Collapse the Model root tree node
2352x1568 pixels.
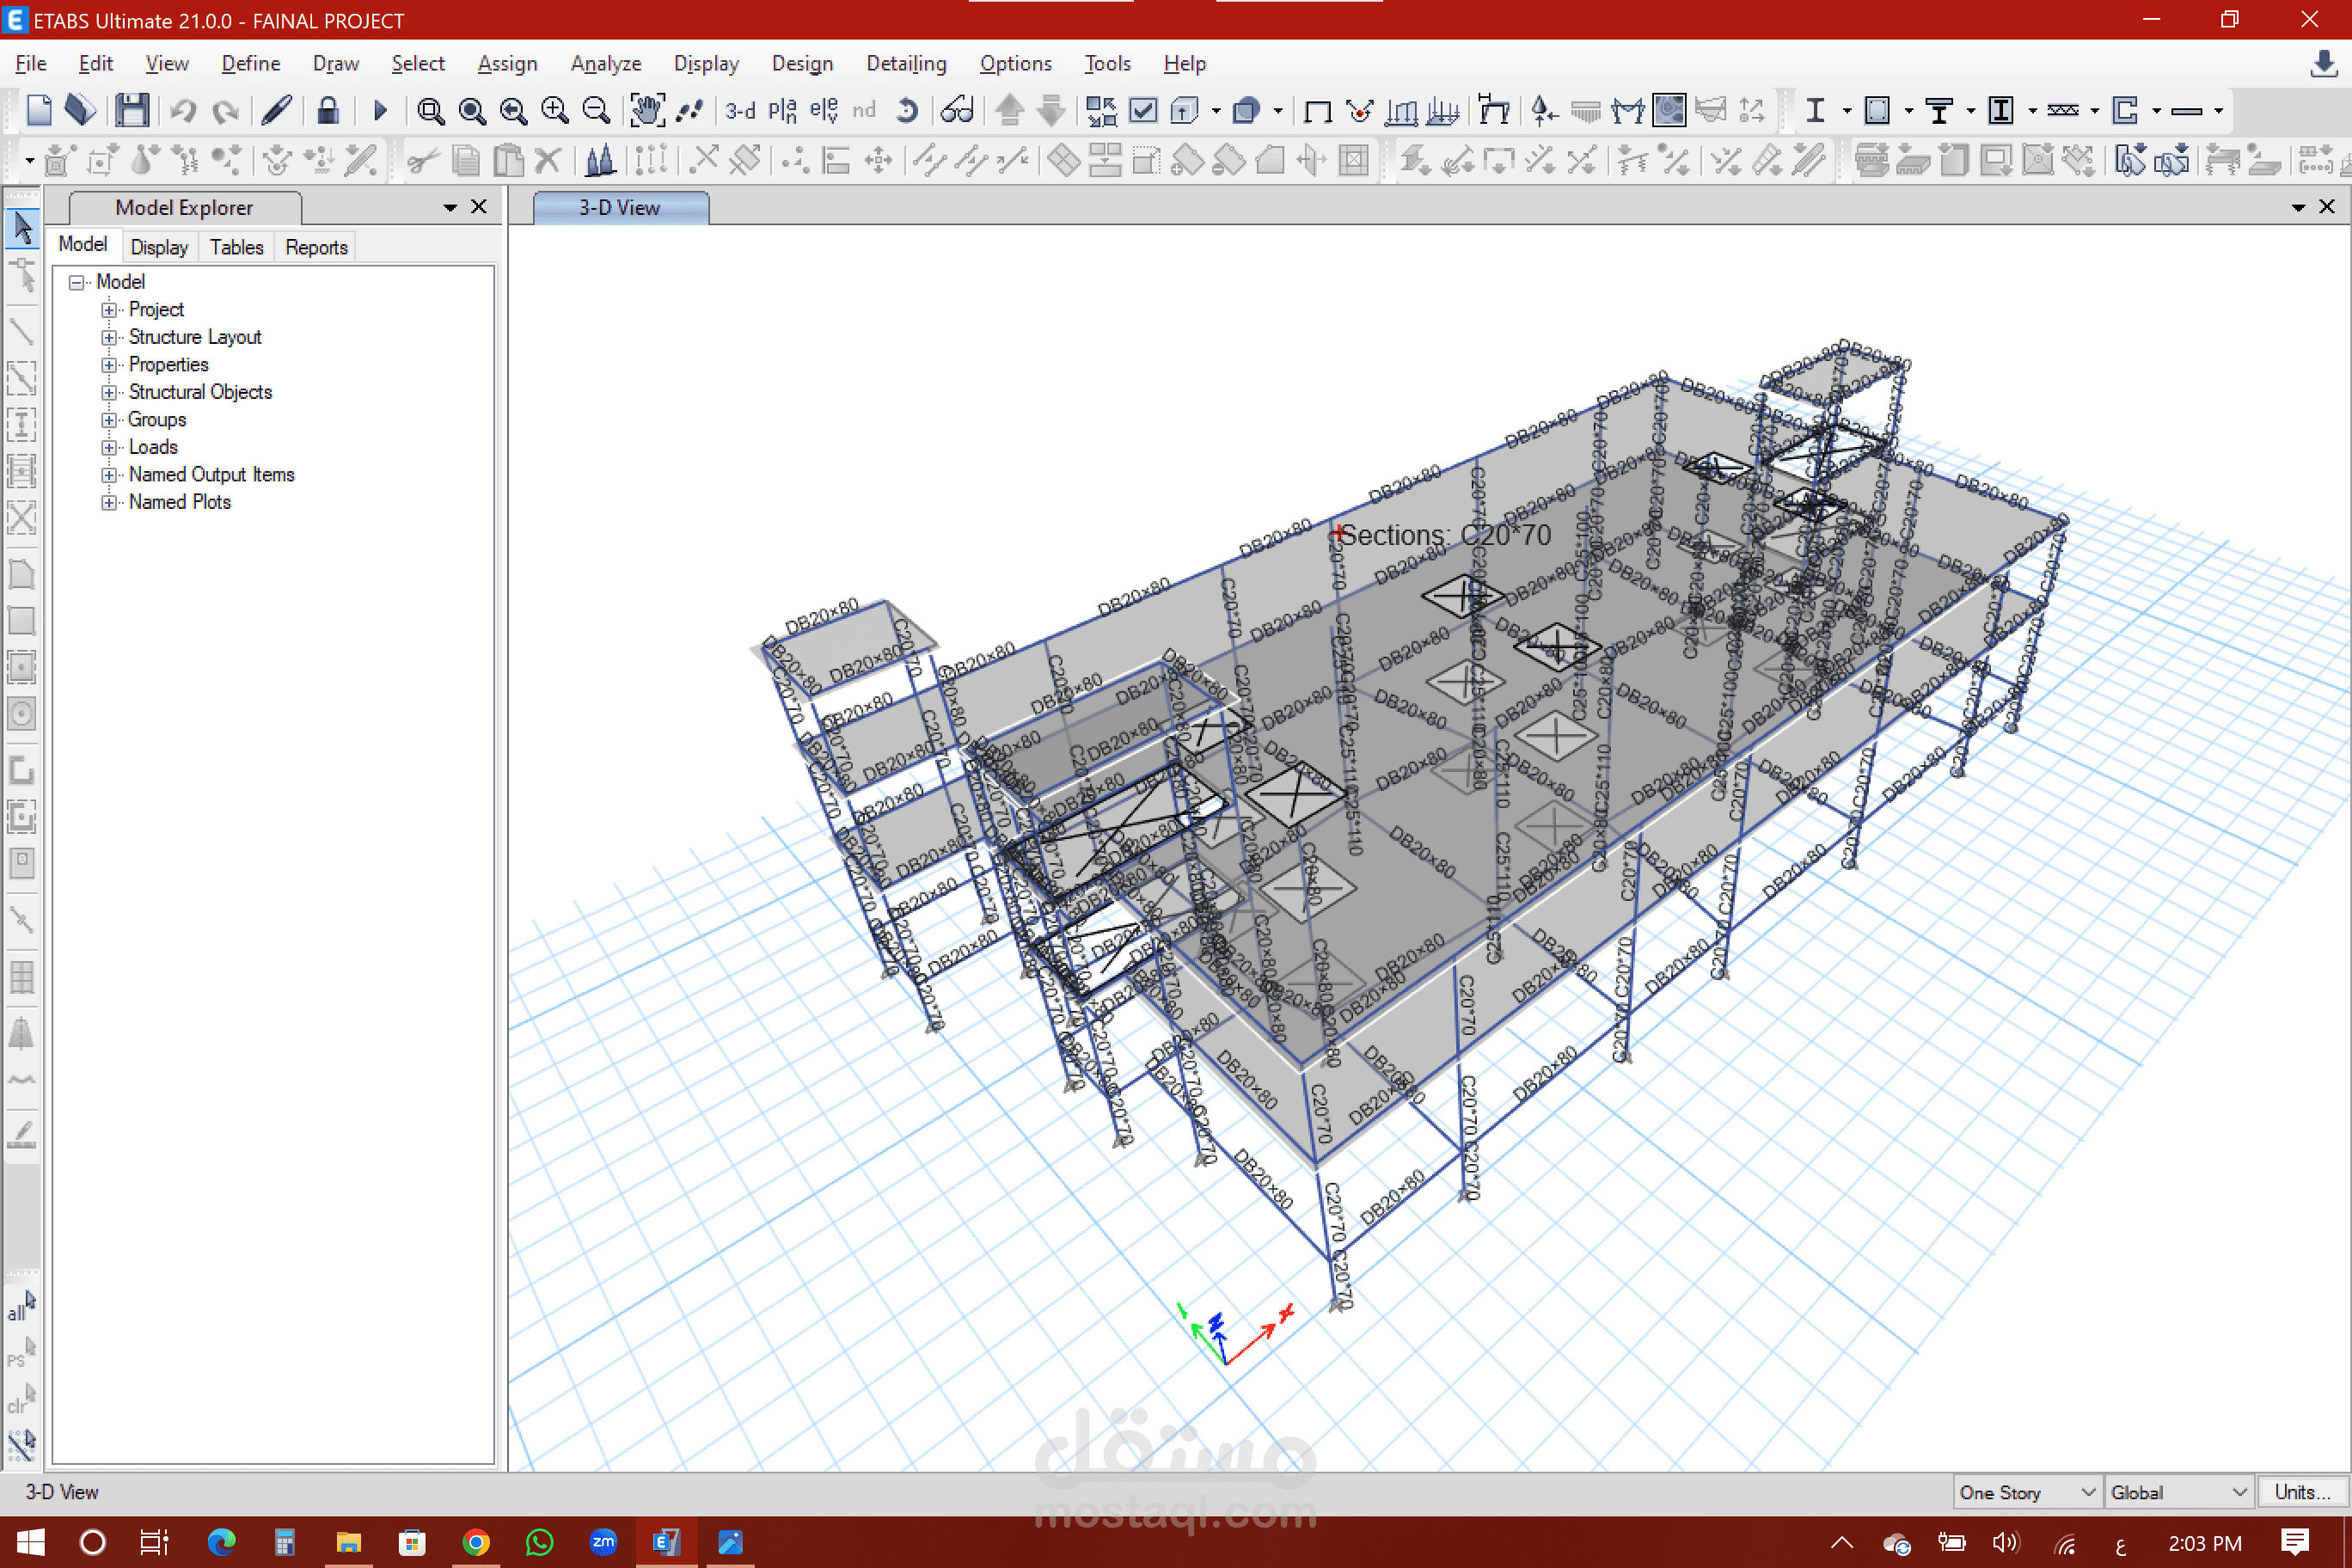point(76,282)
